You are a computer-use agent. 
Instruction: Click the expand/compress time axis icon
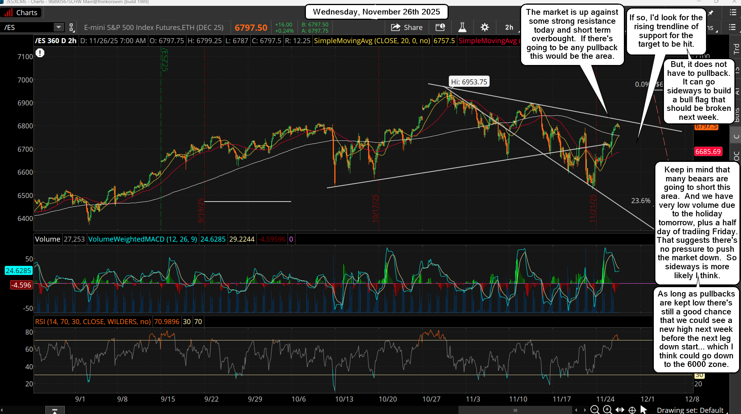620,410
